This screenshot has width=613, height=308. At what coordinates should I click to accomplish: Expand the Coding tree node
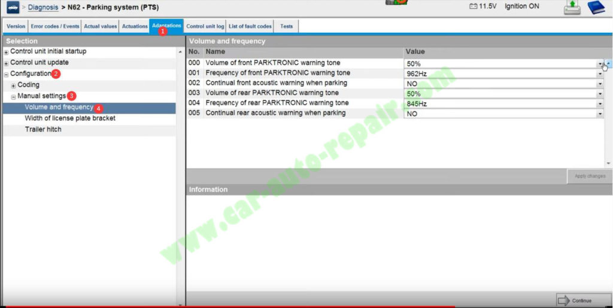pos(13,86)
